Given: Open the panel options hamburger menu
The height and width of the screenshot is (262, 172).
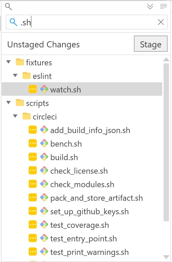Looking at the screenshot, I should (x=163, y=6).
